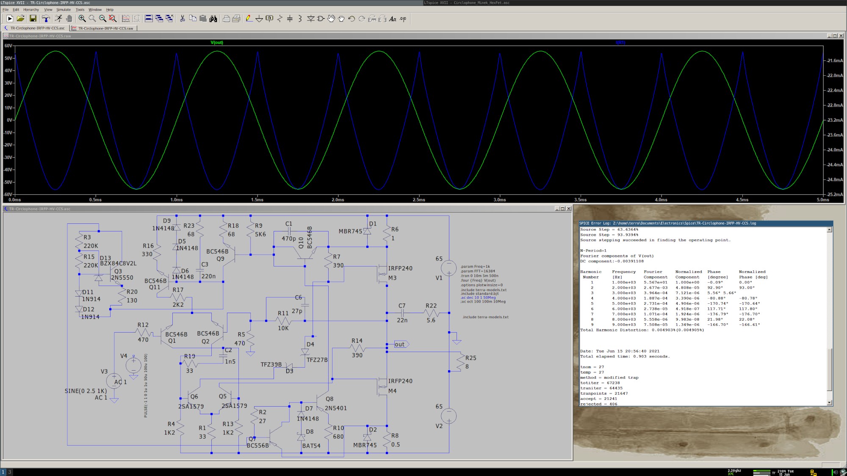Select the Label Net tool
847x476 pixels.
[x=269, y=19]
